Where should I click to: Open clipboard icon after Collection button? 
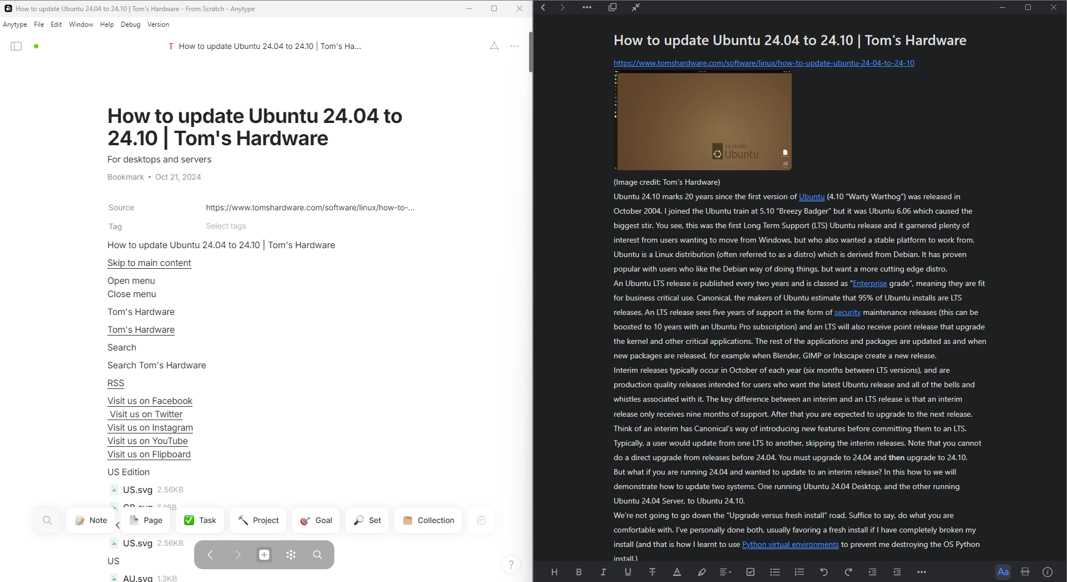tap(481, 520)
